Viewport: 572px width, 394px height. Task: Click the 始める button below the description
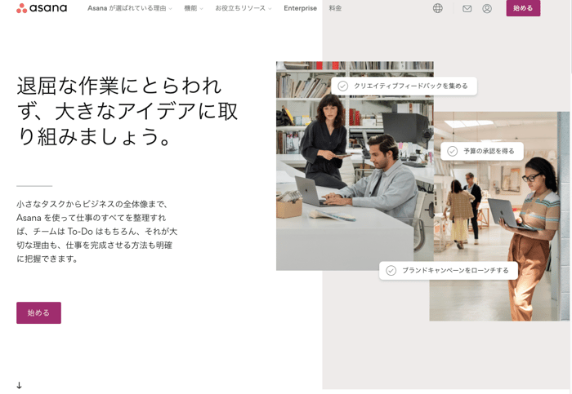point(38,312)
